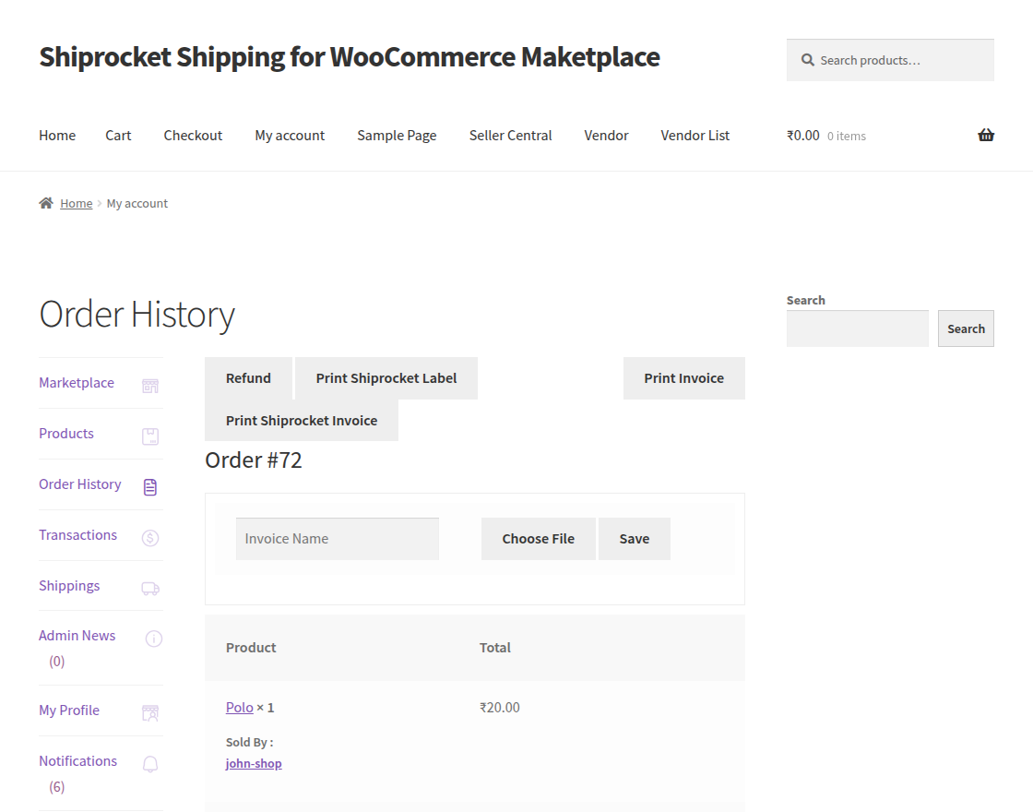The image size is (1033, 812).
Task: Open the Home menu item
Action: pyautogui.click(x=57, y=135)
